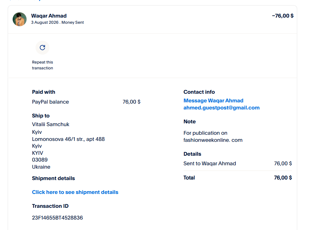This screenshot has height=230, width=321.
Task: Click the recipient name Vitalii Samchuk
Action: pos(51,124)
